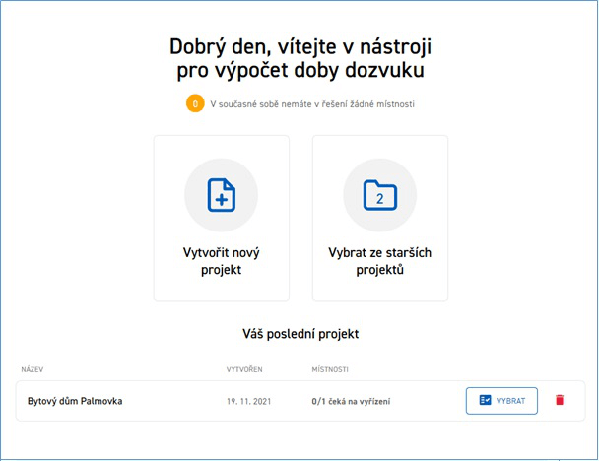
Task: Click the orange 0 rooms badge
Action: (195, 103)
